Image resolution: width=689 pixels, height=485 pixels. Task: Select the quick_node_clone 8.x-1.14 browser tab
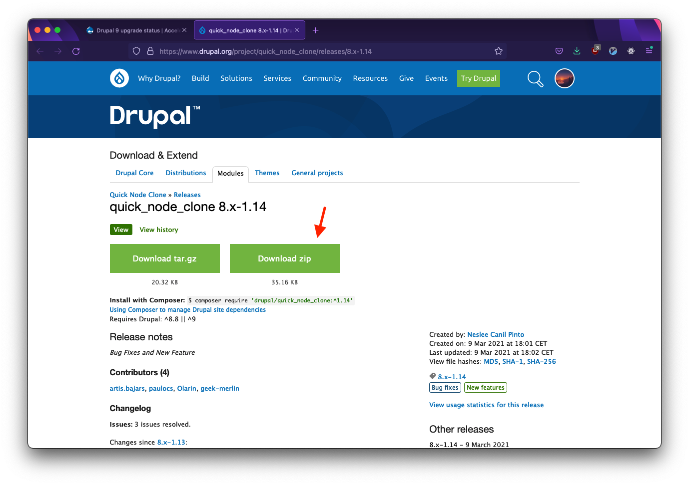click(249, 30)
